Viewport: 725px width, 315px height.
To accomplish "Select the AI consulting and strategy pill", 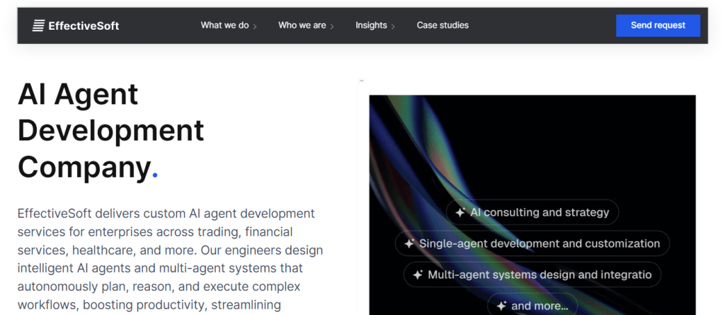I will pos(532,212).
